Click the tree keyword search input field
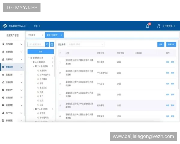The image size is (180, 144). pos(36,44)
